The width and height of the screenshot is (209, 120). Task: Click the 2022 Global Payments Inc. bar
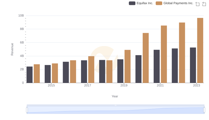(x=182, y=53)
